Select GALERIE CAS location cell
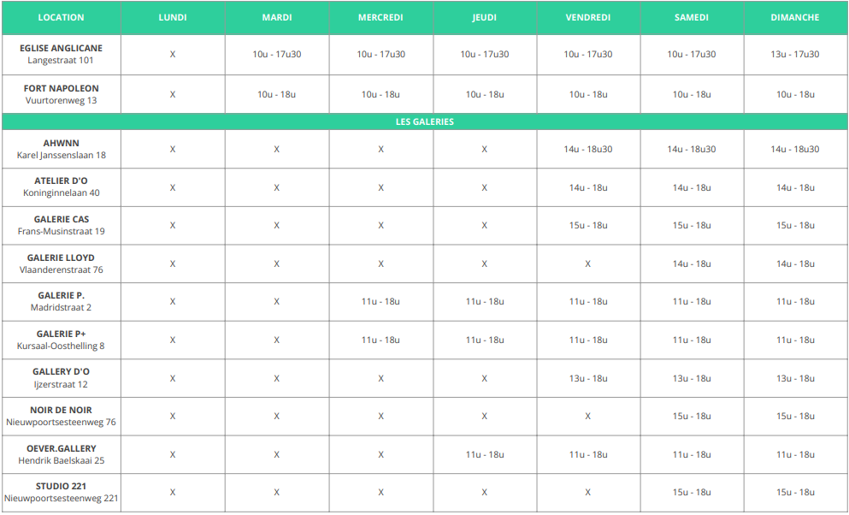849x515 pixels. (62, 225)
